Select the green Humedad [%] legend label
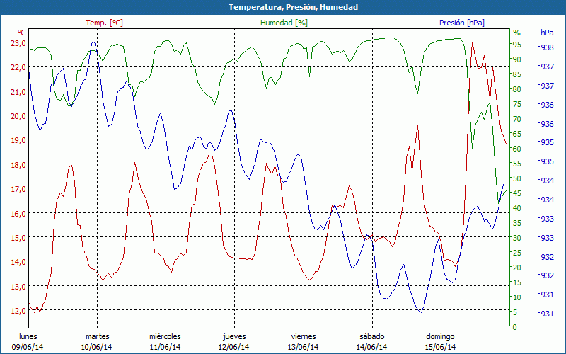 coord(284,23)
